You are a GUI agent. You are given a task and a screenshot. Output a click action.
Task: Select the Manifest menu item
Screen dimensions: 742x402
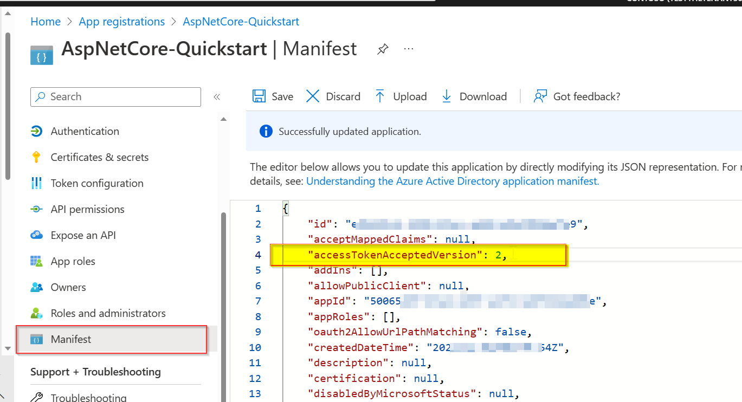pos(112,340)
